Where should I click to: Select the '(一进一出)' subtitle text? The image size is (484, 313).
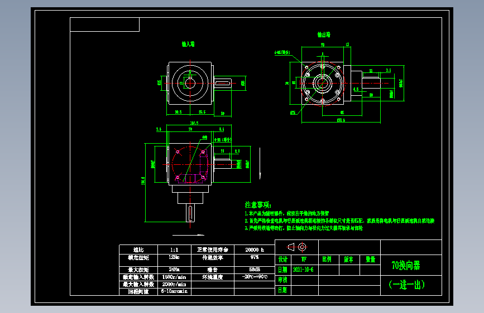[x=406, y=285]
